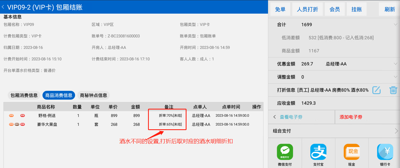Click the 点单时间 column header
The image size is (400, 168).
click(x=231, y=107)
